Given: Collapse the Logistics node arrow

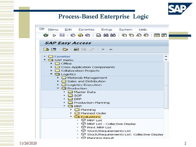Looking at the screenshot, I should [x=51, y=74].
